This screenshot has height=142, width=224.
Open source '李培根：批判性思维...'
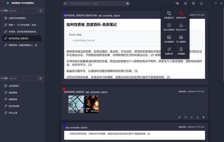[22, 31]
